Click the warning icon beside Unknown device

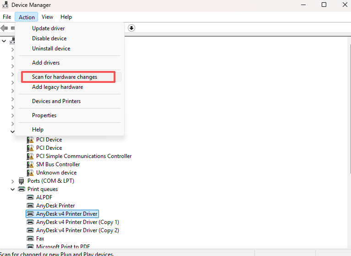[30, 173]
